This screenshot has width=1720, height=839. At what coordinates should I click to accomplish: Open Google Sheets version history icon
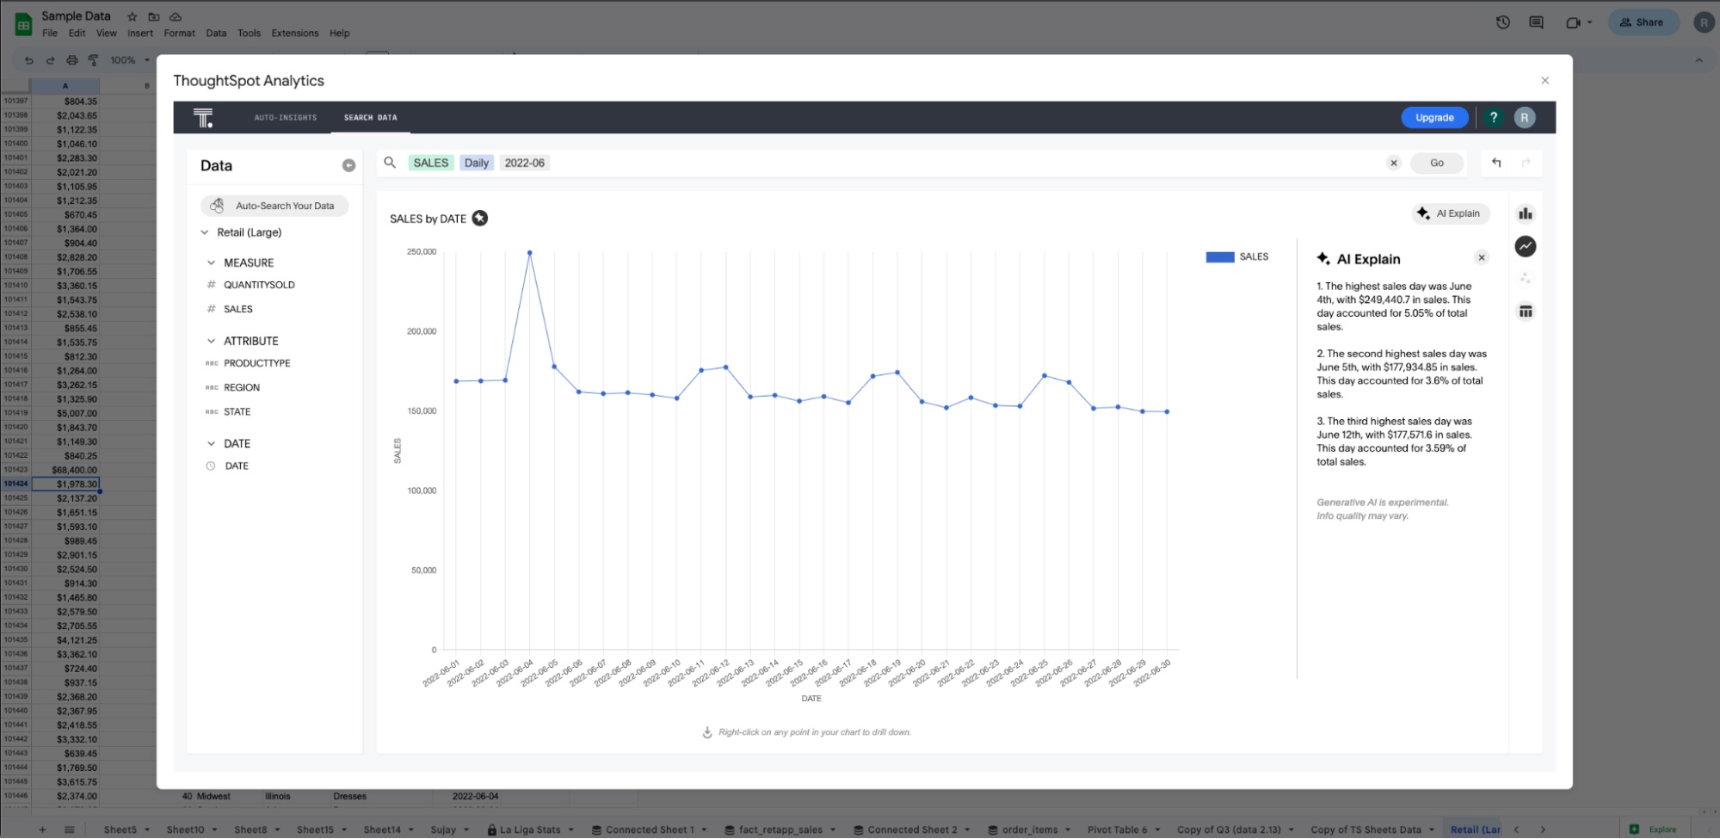point(1503,22)
